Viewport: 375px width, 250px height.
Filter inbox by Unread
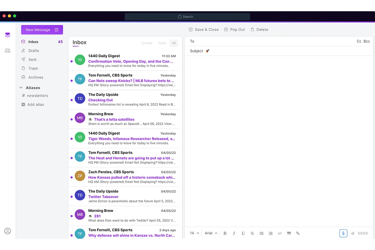(147, 43)
